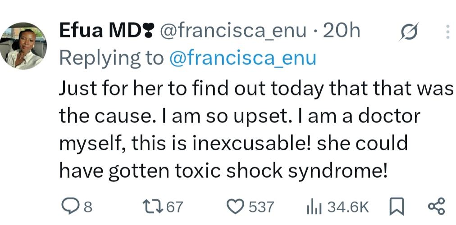Viewport: 456px width, 225px height.
Task: Bookmark this tweet
Action: click(x=395, y=207)
